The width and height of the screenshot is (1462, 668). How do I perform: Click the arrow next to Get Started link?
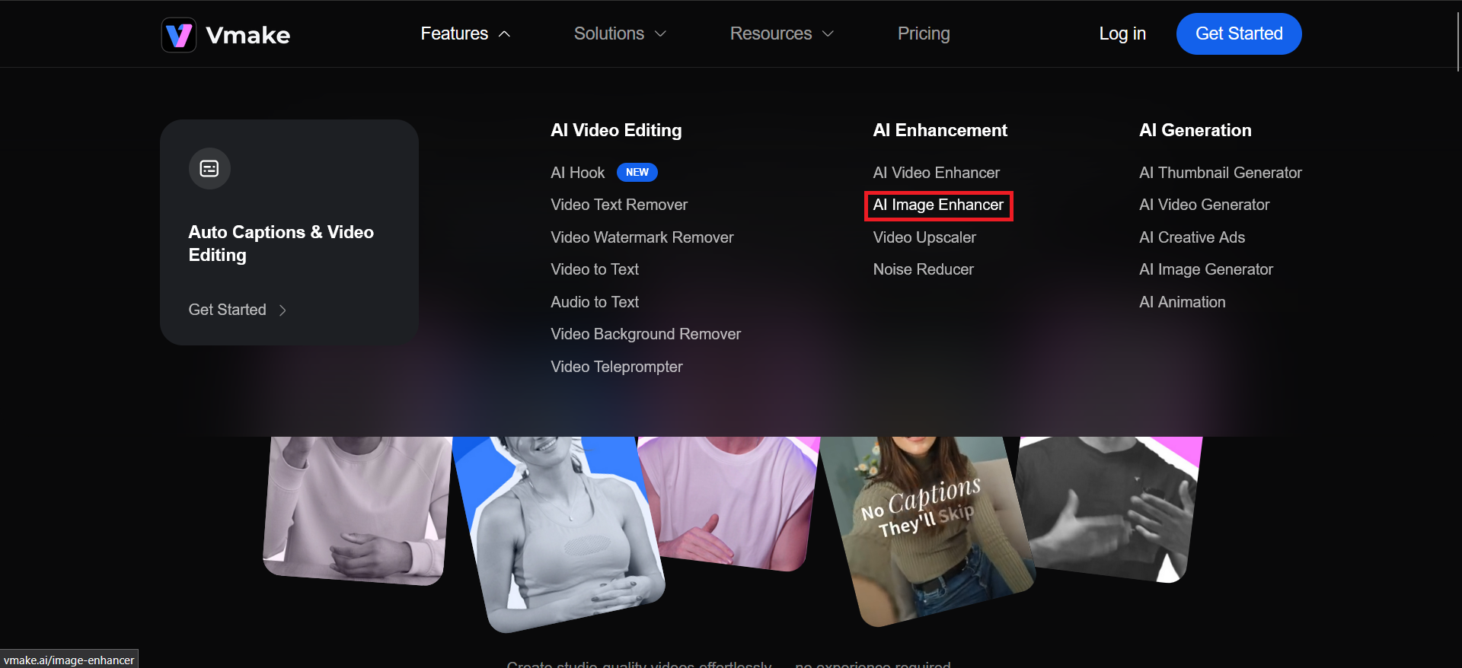(x=283, y=310)
